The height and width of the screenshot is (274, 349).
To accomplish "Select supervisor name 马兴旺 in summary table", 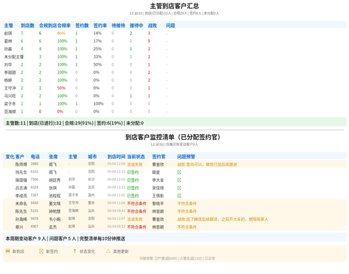I will 10,96.
